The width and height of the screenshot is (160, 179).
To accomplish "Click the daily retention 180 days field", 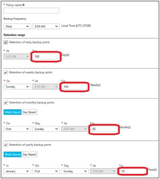I will (x=46, y=57).
